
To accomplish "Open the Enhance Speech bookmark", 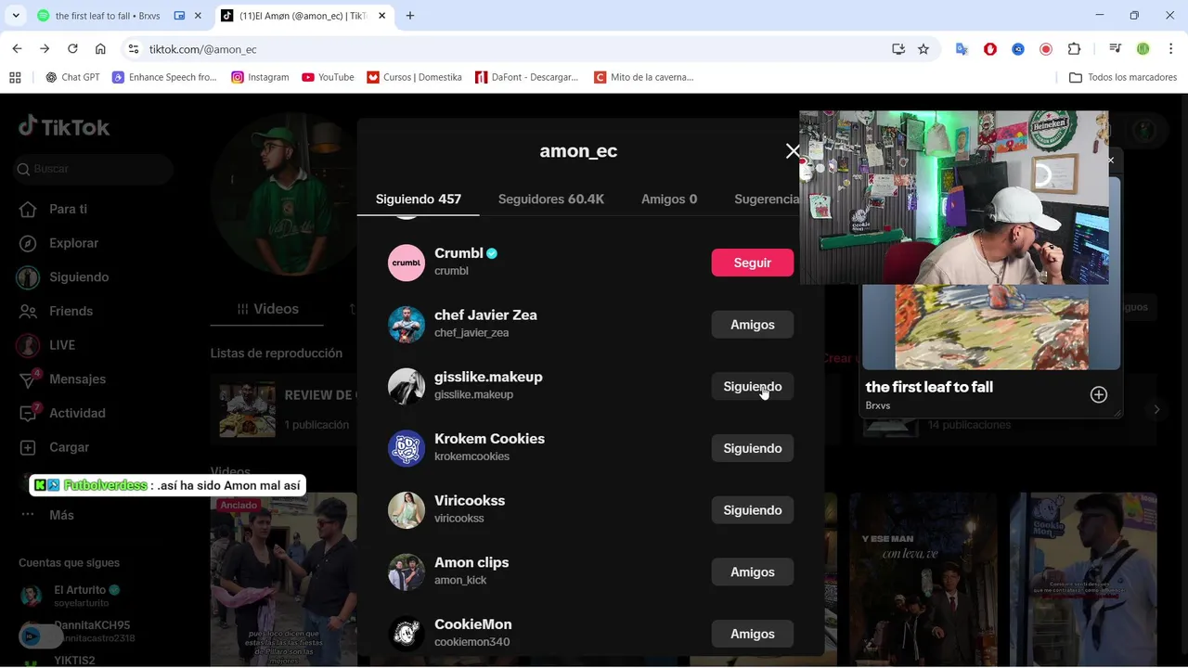I will point(164,77).
